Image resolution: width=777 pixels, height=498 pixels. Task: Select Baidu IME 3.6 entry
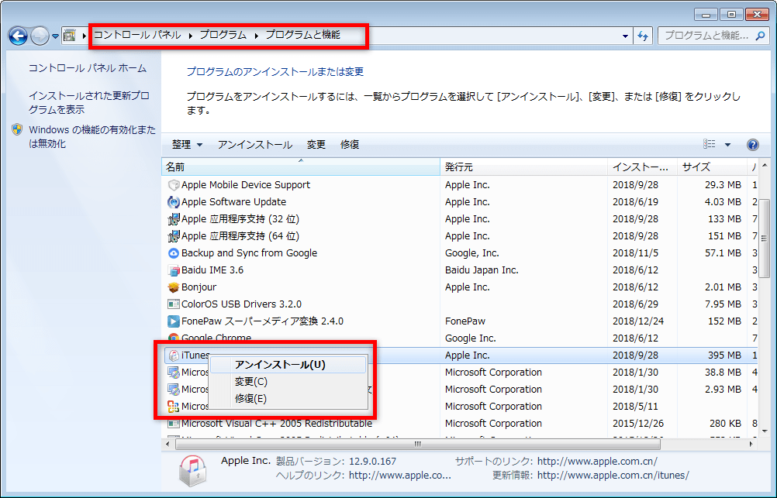tap(212, 270)
